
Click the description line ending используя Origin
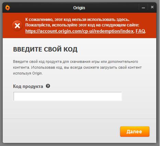pyautogui.click(x=28, y=73)
